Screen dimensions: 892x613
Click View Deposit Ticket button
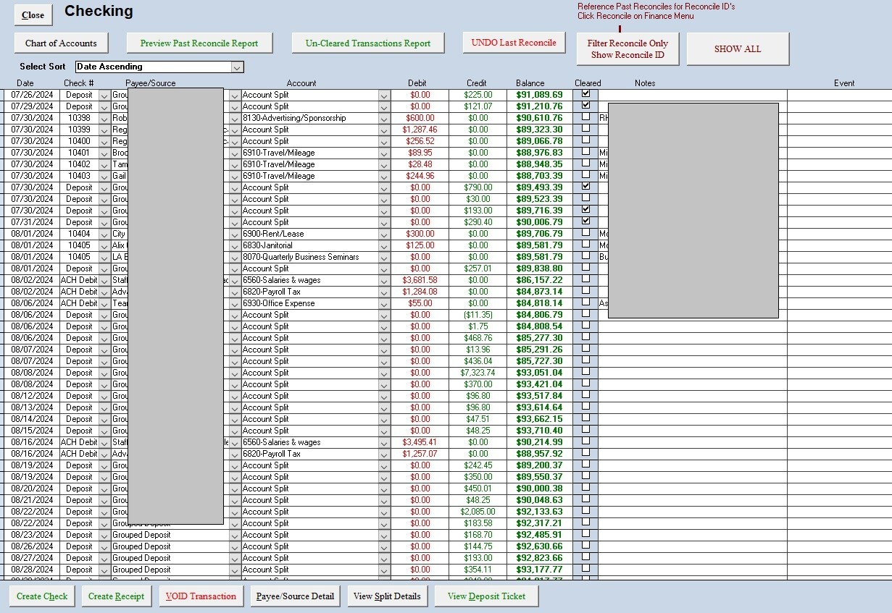point(486,596)
